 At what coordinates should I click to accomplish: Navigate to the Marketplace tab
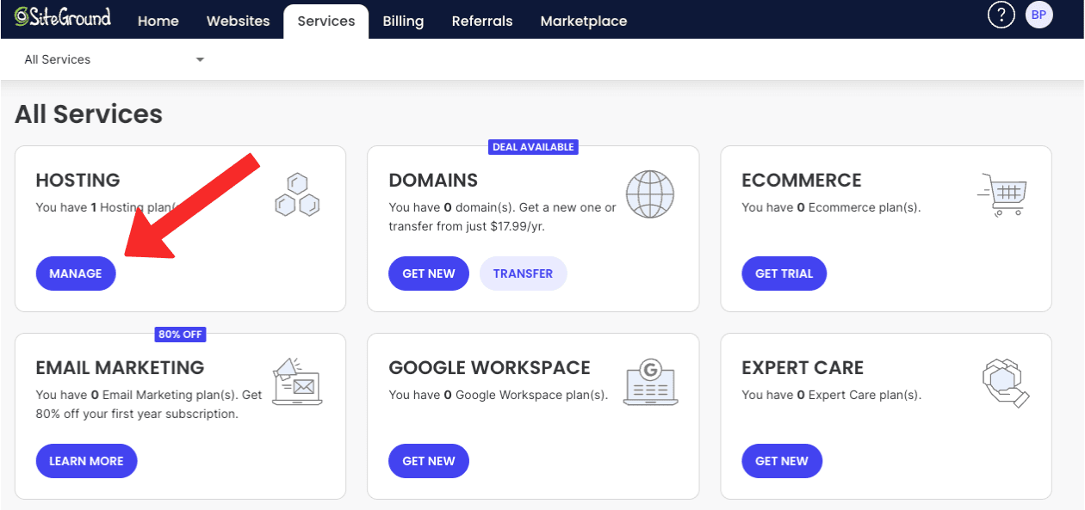[584, 21]
